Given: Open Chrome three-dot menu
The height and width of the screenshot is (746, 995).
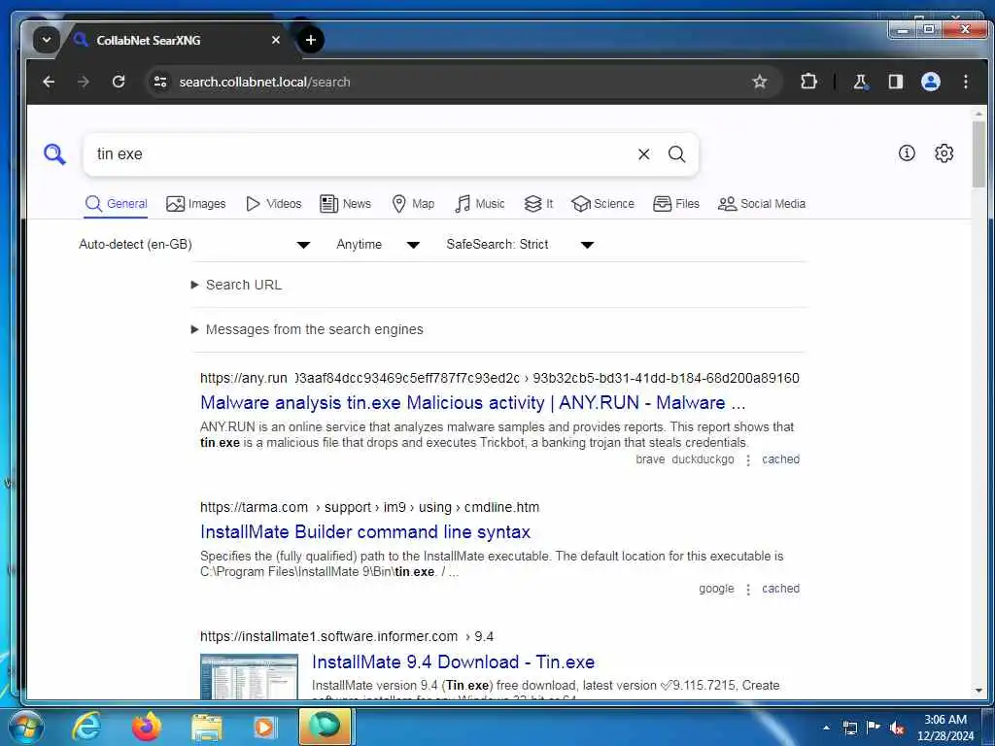Looking at the screenshot, I should click(965, 82).
